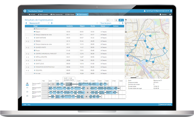This screenshot has width=194, height=121.
Task: Click the Durée column header
Action: click(93, 26)
